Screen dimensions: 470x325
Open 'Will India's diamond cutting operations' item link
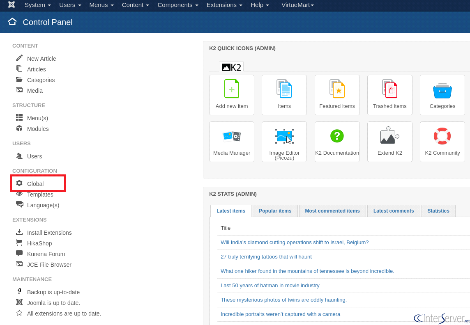coord(295,242)
